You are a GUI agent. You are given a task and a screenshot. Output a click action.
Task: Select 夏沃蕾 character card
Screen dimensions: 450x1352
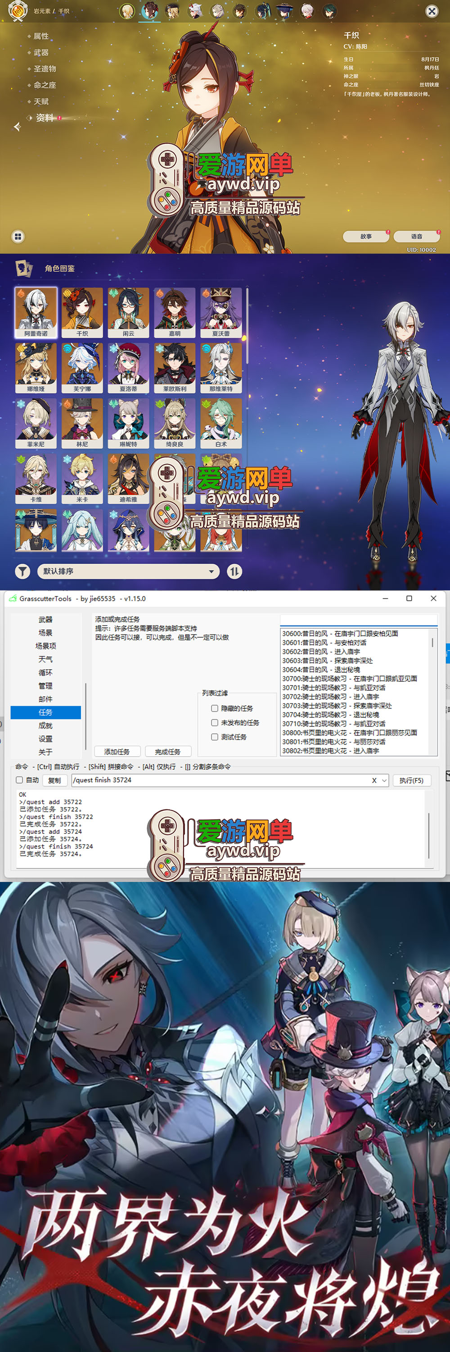click(221, 312)
